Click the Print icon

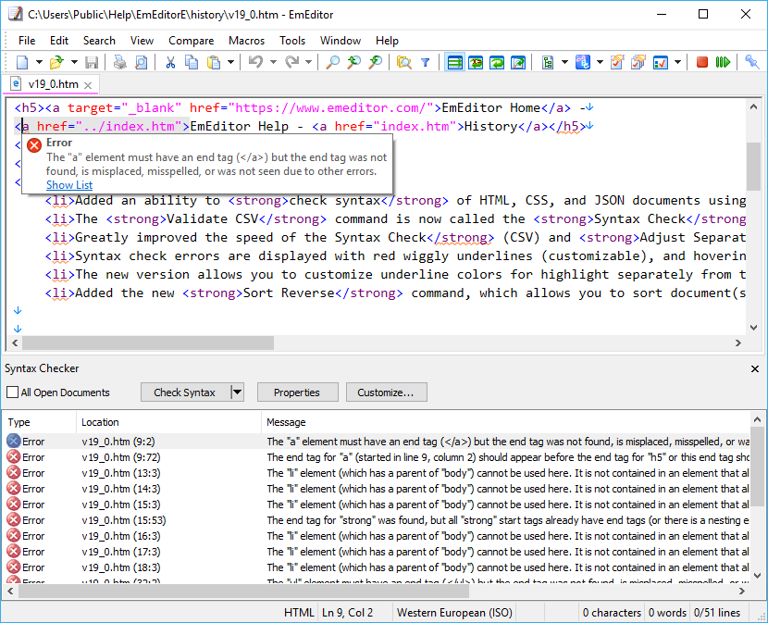click(120, 62)
